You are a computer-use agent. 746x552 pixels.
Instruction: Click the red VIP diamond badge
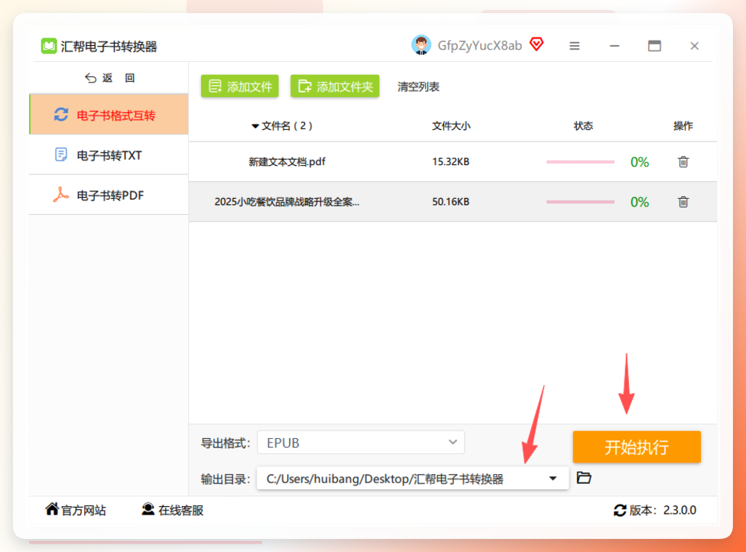tap(537, 44)
